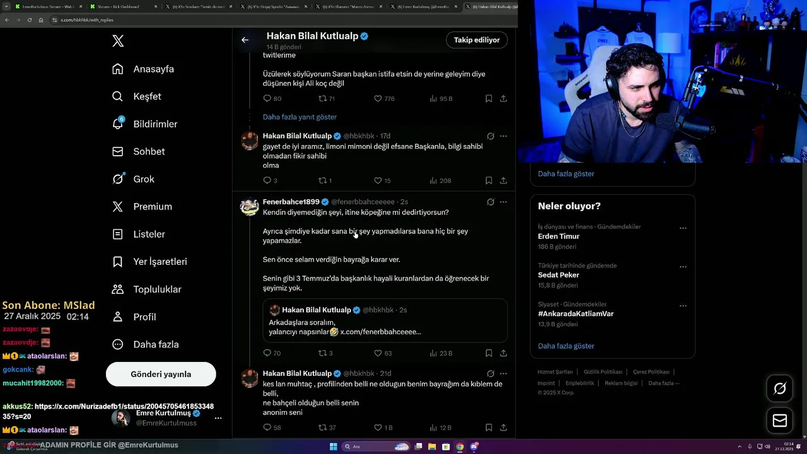This screenshot has width=807, height=454.
Task: Like the 17d Hakan post with 15 likes
Action: [382, 180]
